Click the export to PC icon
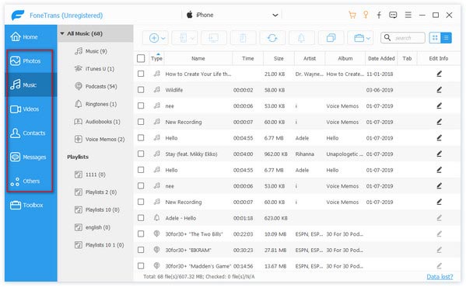 (214, 38)
